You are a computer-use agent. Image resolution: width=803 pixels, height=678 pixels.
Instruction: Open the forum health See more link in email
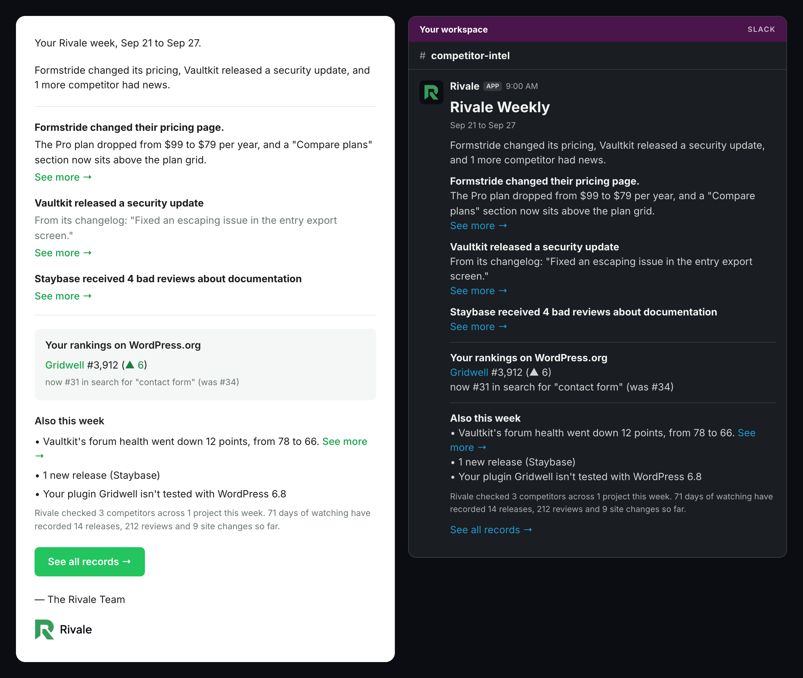(344, 441)
